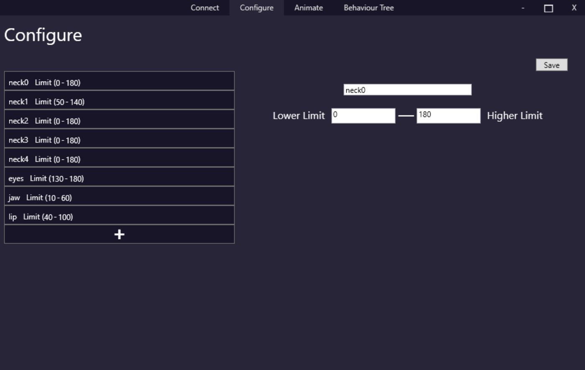Add a new servo with plus button

pos(120,234)
